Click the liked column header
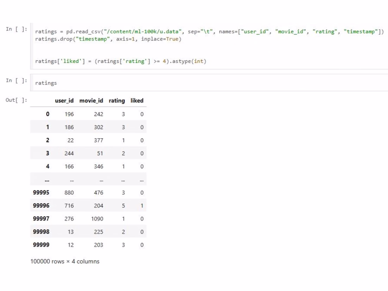The width and height of the screenshot is (388, 291). [x=137, y=101]
